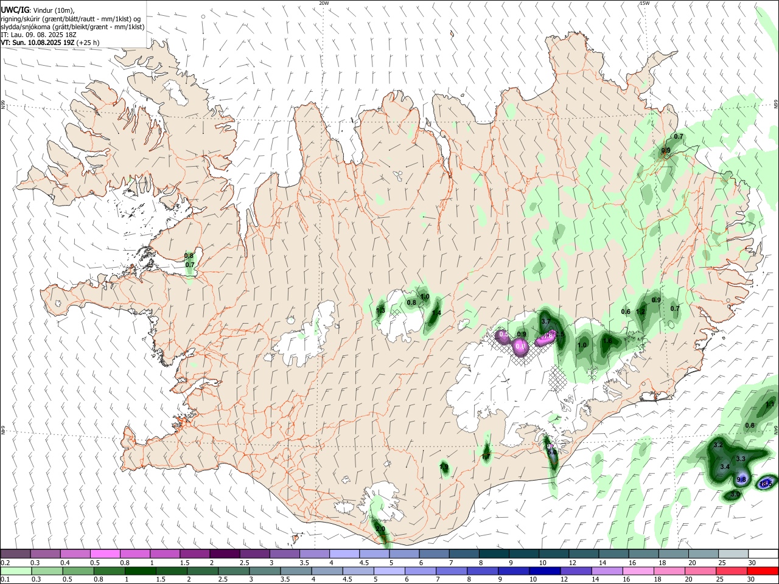Viewport: 779px width, 584px height.
Task: Click the '1.3' value west of Hofsjökull
Action: point(381,310)
